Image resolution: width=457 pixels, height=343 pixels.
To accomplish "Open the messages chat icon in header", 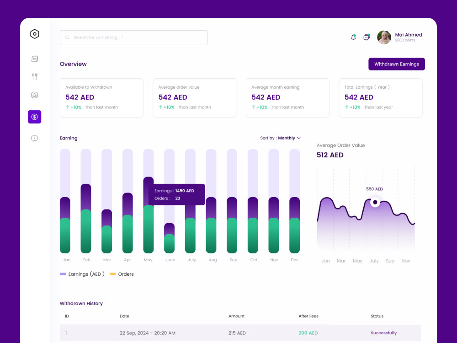I will (x=367, y=38).
